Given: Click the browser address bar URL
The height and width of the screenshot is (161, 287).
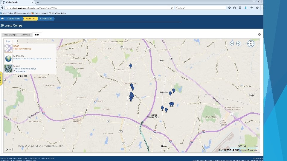Looking at the screenshot, I should click(88, 8).
